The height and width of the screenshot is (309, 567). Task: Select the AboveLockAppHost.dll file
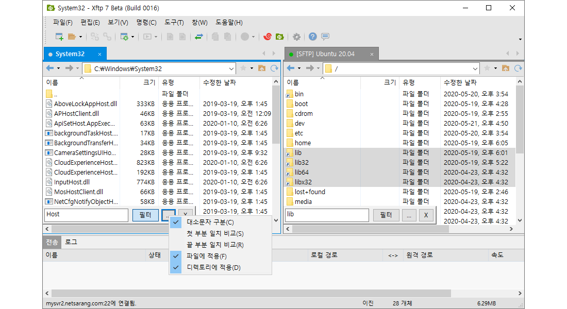tap(86, 104)
